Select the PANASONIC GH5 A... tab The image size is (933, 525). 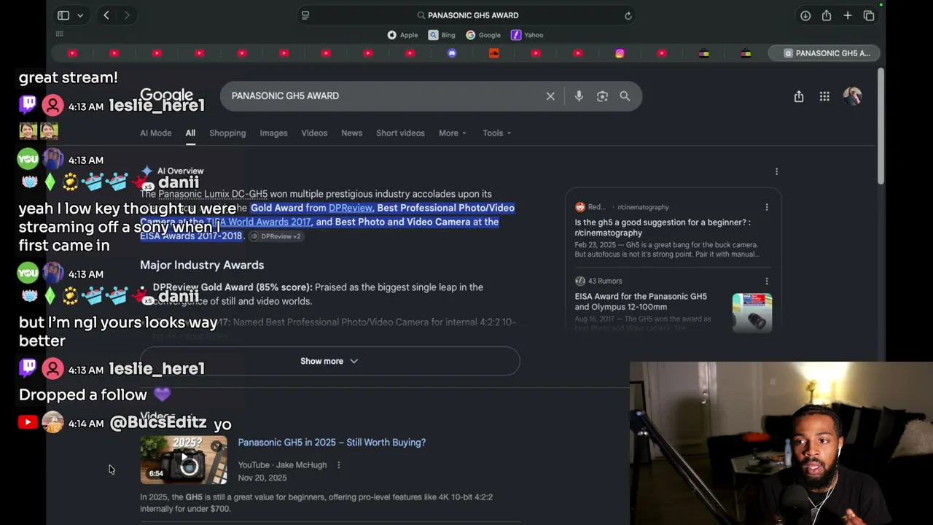[x=825, y=53]
